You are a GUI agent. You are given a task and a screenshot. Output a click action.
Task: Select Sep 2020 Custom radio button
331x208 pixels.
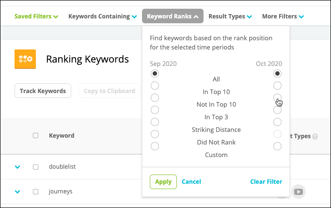[155, 146]
